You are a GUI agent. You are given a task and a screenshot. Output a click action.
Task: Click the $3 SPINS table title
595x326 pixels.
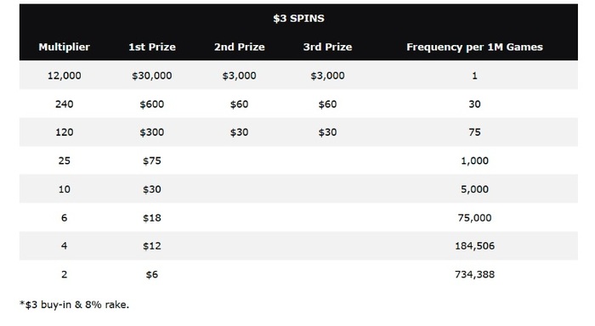point(298,18)
